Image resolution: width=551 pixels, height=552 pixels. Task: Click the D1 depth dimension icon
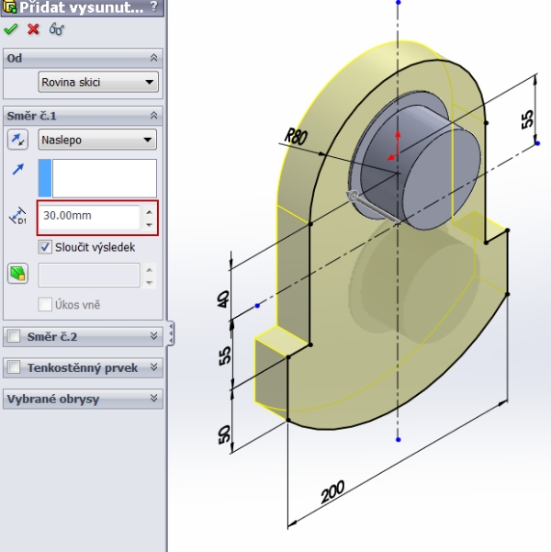pos(17,216)
